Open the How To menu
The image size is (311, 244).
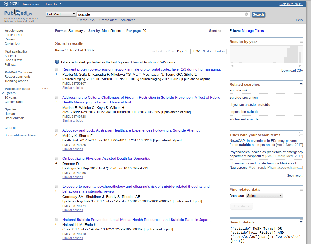pyautogui.click(x=53, y=4)
